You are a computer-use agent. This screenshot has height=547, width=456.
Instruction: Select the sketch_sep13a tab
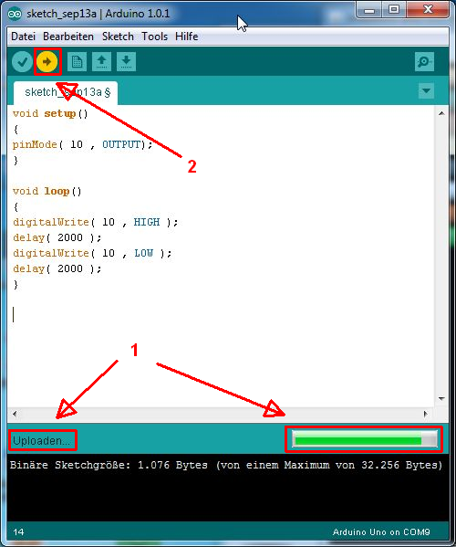pyautogui.click(x=66, y=92)
